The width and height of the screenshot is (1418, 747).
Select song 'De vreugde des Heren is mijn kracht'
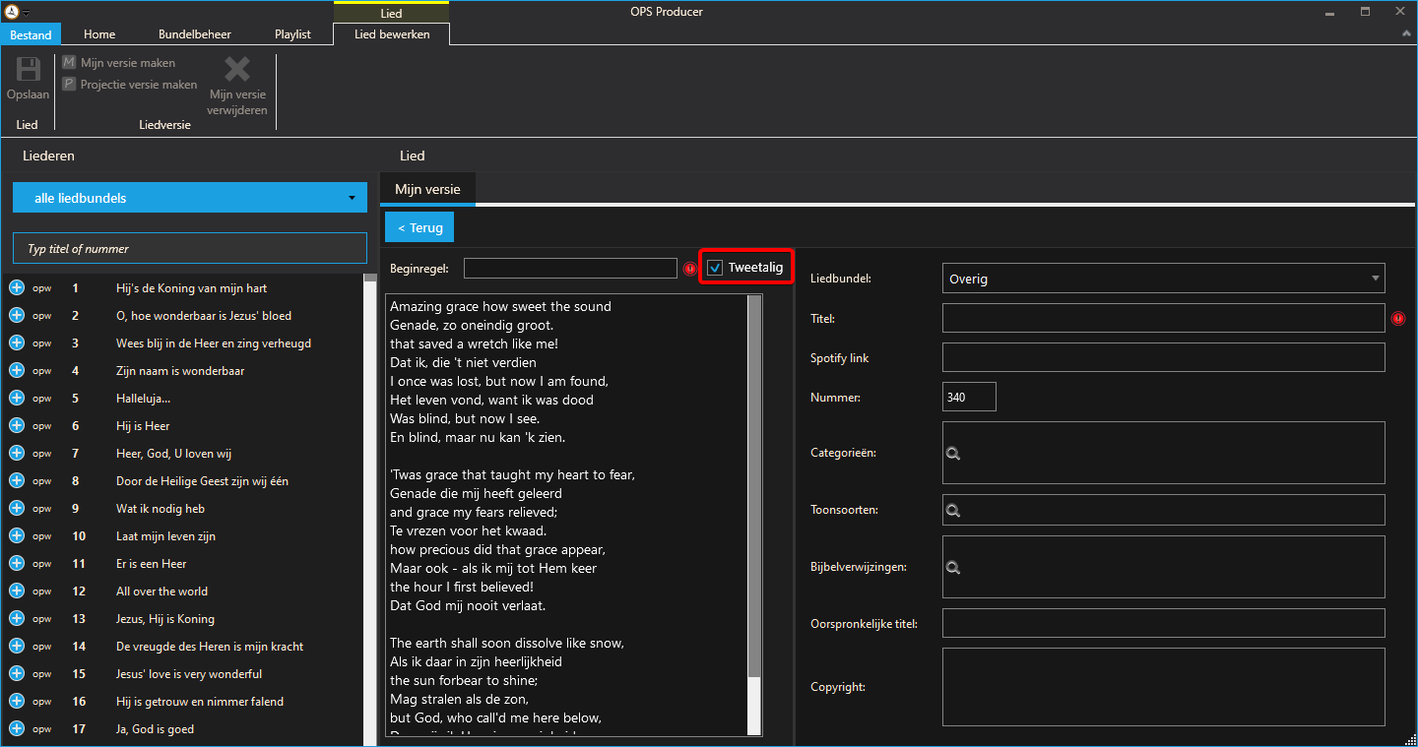click(x=210, y=647)
